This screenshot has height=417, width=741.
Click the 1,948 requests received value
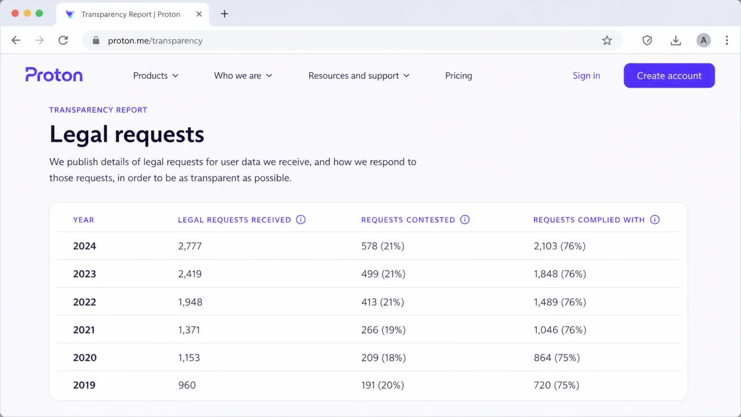pos(190,302)
